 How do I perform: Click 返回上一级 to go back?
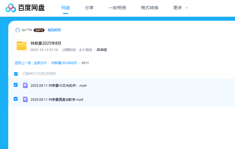[23, 63]
